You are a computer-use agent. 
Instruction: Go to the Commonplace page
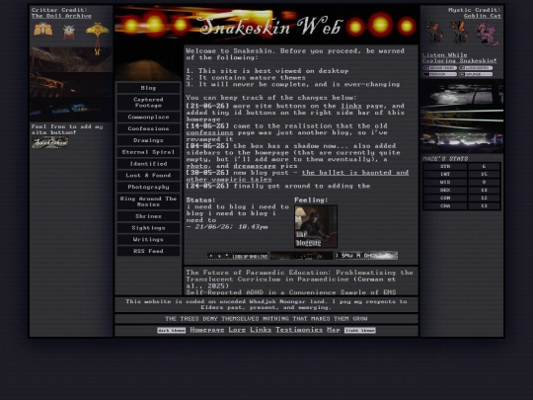coord(148,117)
